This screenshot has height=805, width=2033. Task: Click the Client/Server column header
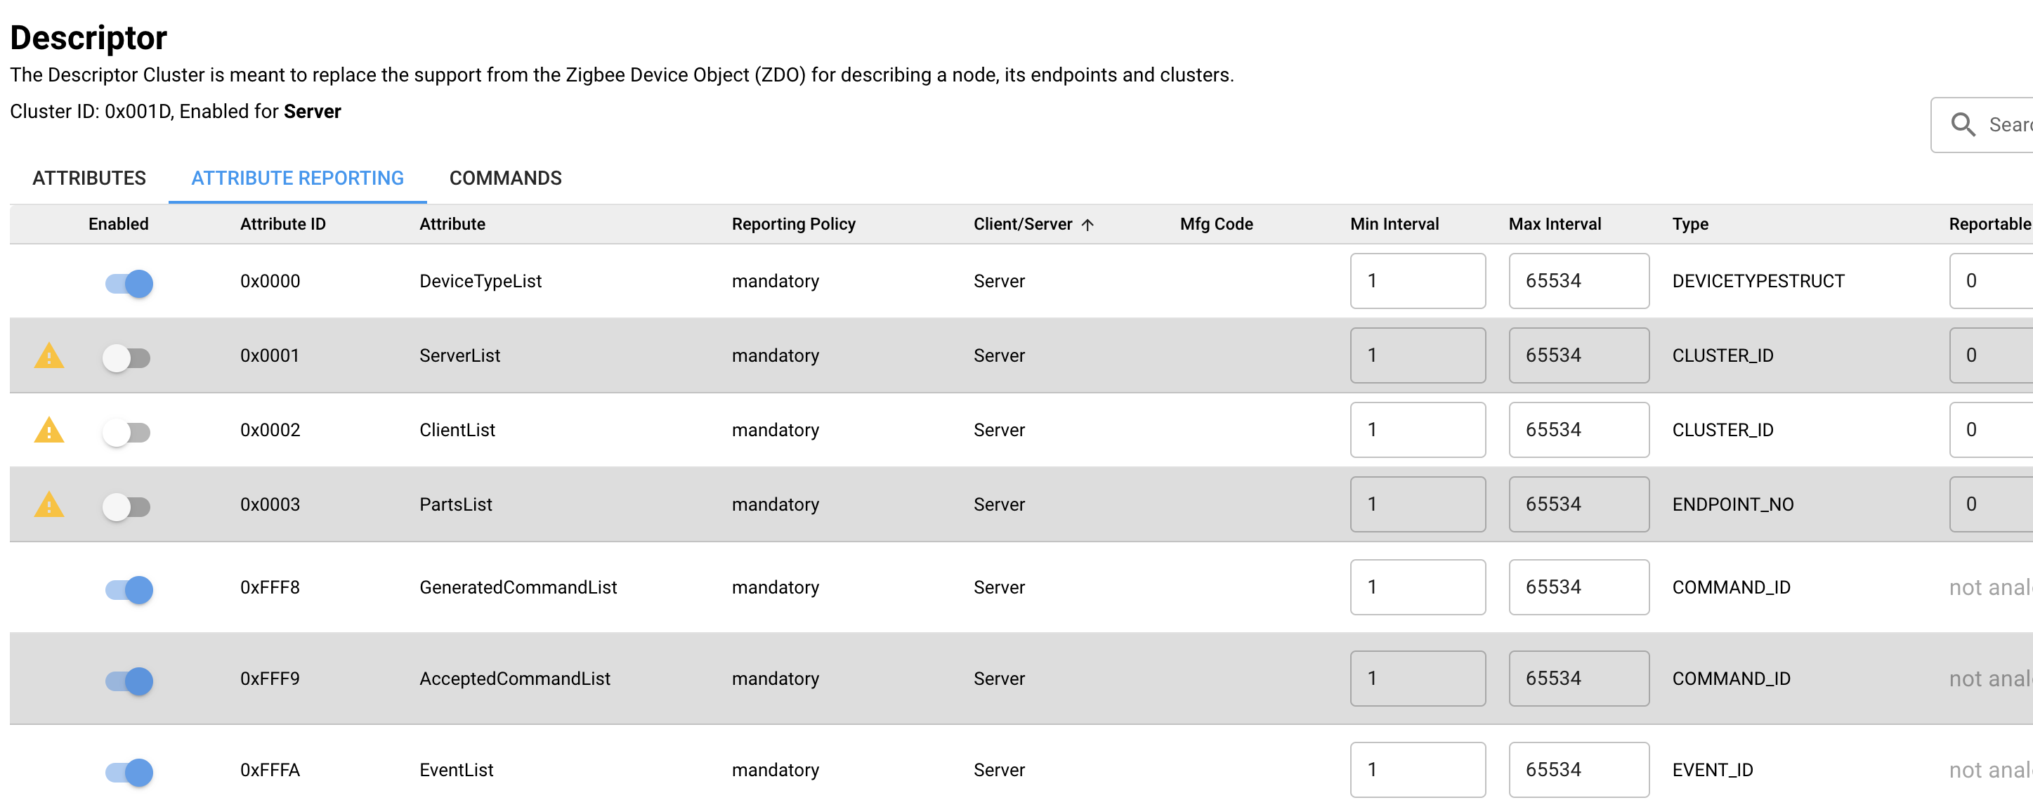1023,224
